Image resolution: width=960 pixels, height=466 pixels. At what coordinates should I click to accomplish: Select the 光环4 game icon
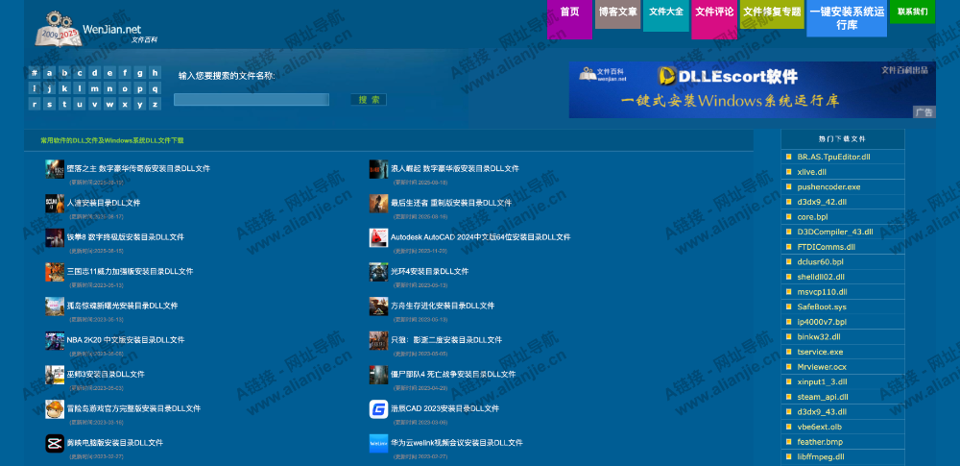(378, 272)
